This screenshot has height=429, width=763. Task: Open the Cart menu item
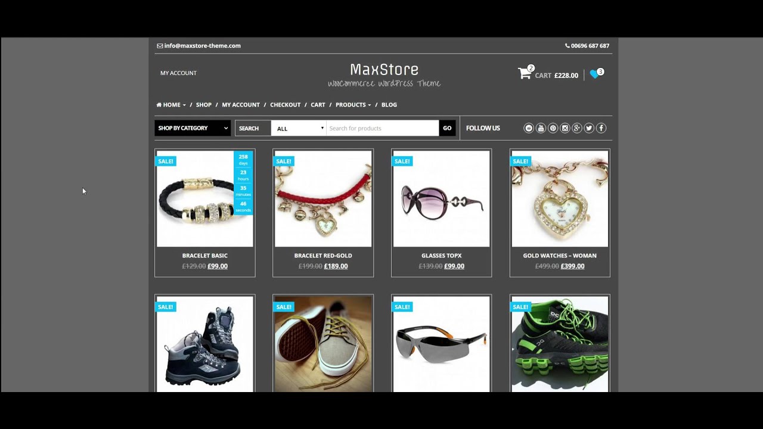pos(318,105)
